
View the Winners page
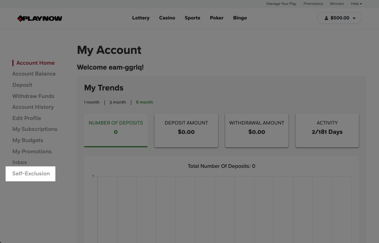coord(337,4)
